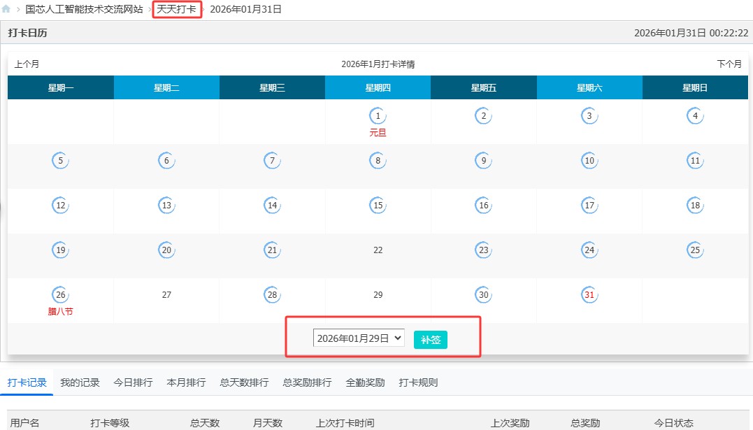Select the day 15 check-in circle
The image size is (753, 430).
pyautogui.click(x=378, y=205)
